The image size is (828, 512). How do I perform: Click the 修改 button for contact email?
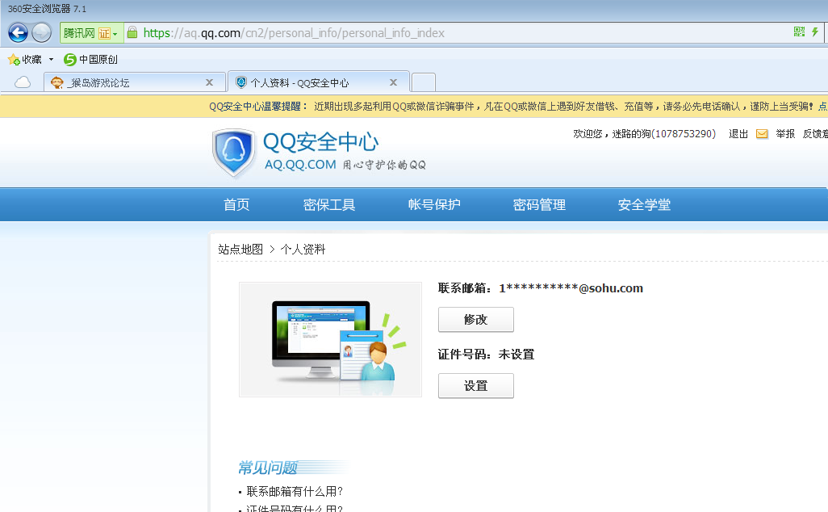[x=476, y=319]
